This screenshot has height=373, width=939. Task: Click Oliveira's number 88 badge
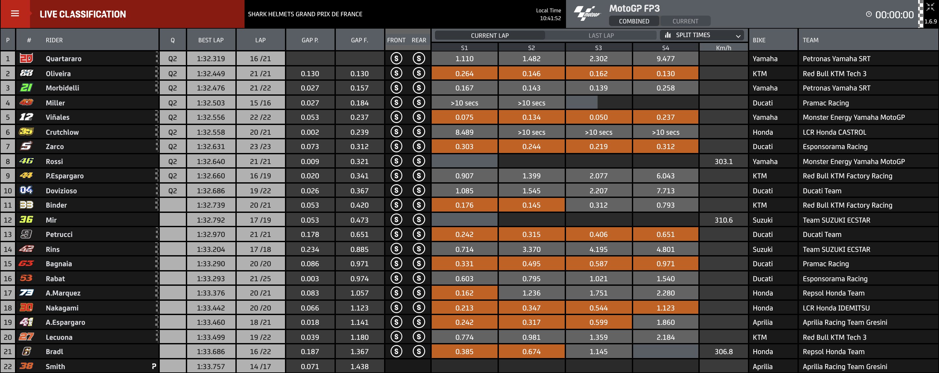[26, 73]
